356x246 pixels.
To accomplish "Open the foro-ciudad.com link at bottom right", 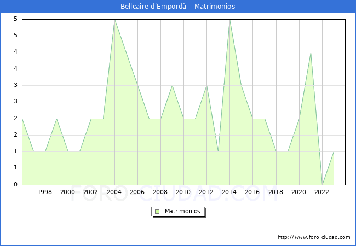I will pyautogui.click(x=314, y=237).
